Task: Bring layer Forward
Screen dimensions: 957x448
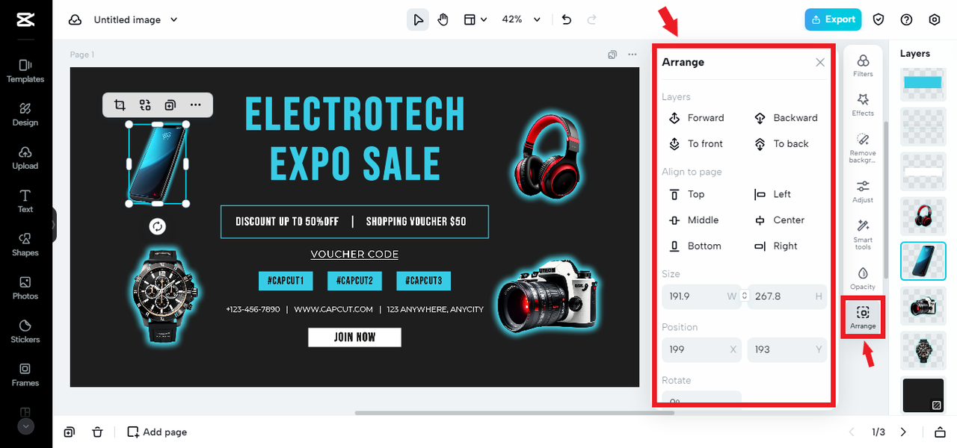Action: point(696,118)
